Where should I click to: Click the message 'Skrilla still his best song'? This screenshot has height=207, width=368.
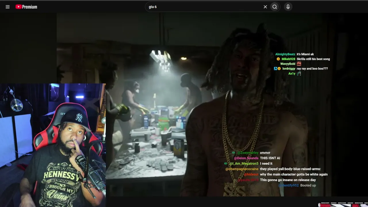click(x=313, y=59)
